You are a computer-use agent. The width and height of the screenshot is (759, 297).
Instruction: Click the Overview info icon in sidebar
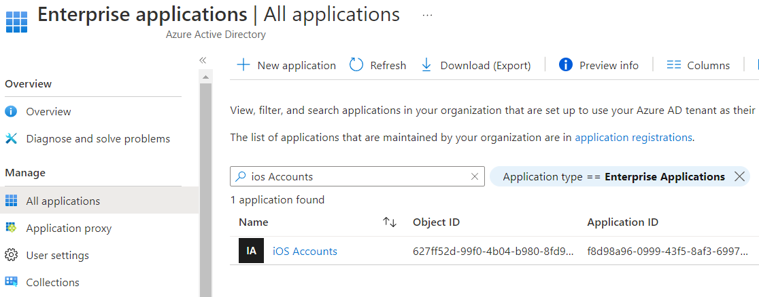click(11, 112)
